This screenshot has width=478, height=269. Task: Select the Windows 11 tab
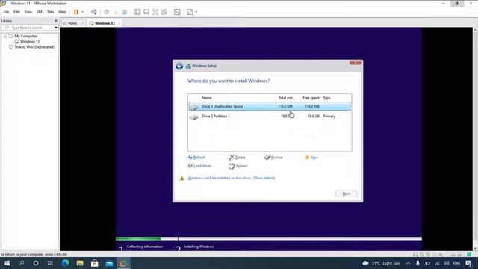click(105, 23)
